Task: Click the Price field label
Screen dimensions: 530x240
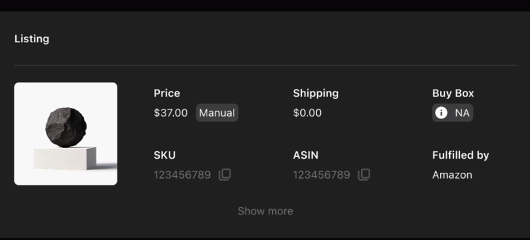Action: 167,93
